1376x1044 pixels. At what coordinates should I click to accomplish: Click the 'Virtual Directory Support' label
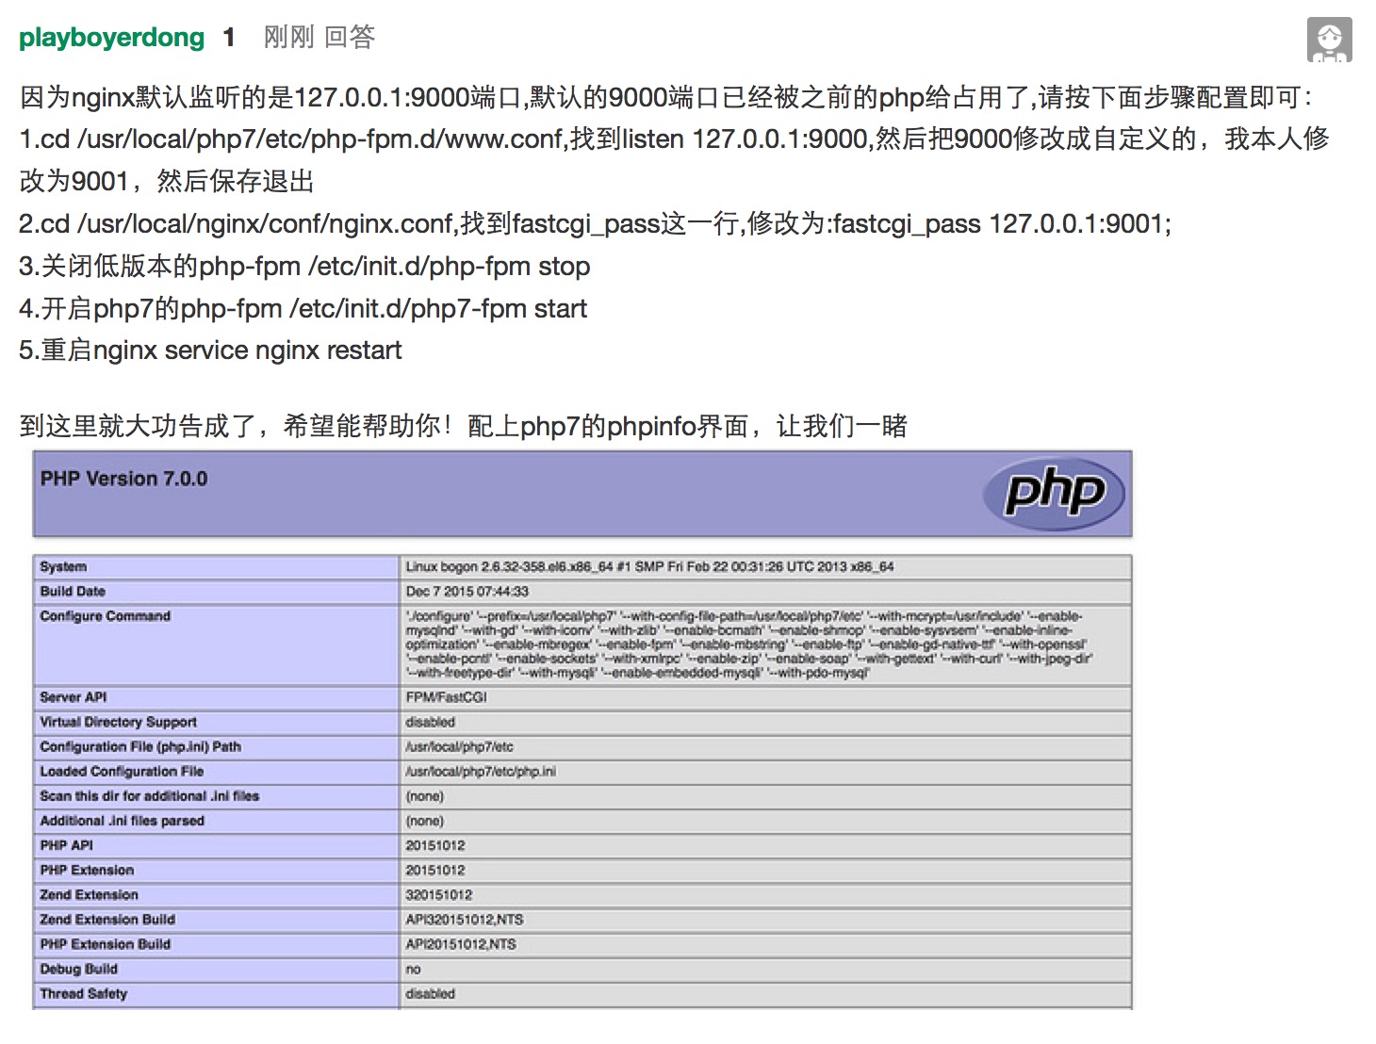[x=118, y=721]
